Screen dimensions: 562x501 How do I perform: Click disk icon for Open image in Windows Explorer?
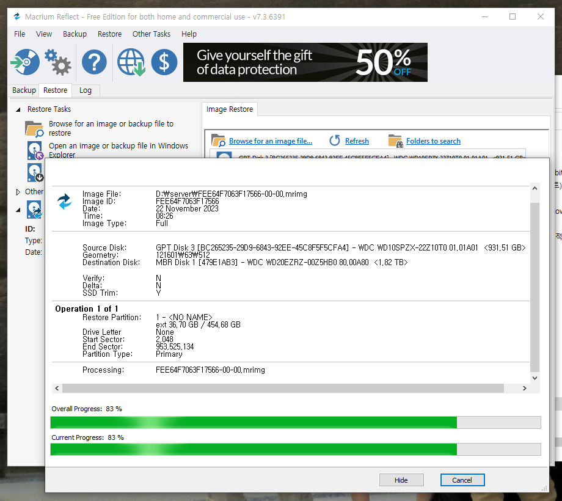pos(35,150)
